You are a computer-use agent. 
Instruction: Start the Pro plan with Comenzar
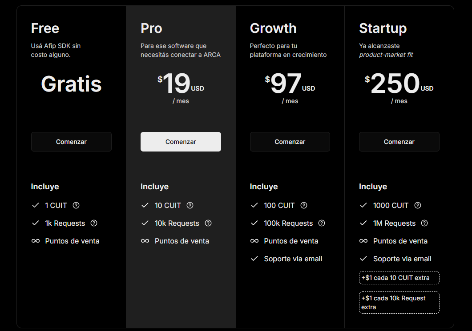(181, 142)
